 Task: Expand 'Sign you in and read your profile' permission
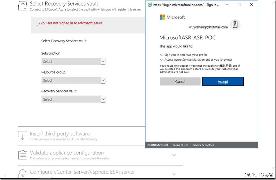161,55
